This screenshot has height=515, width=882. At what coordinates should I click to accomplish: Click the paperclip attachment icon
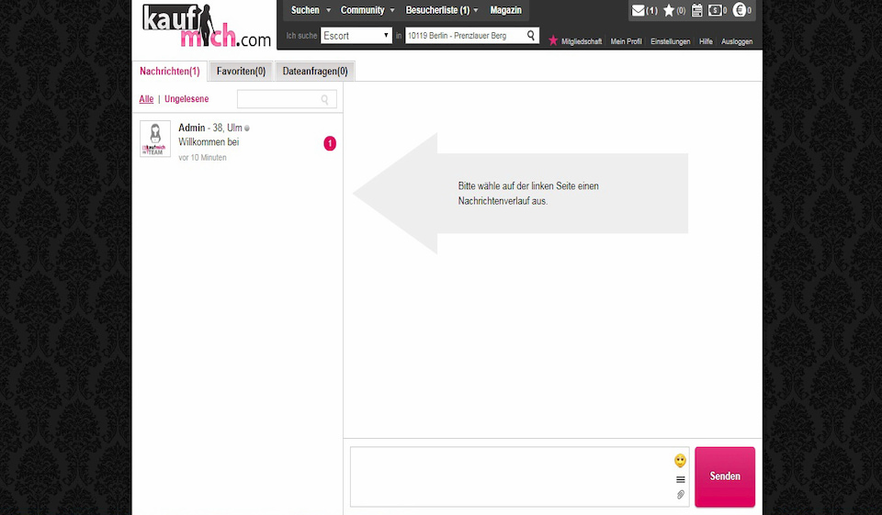coord(681,495)
